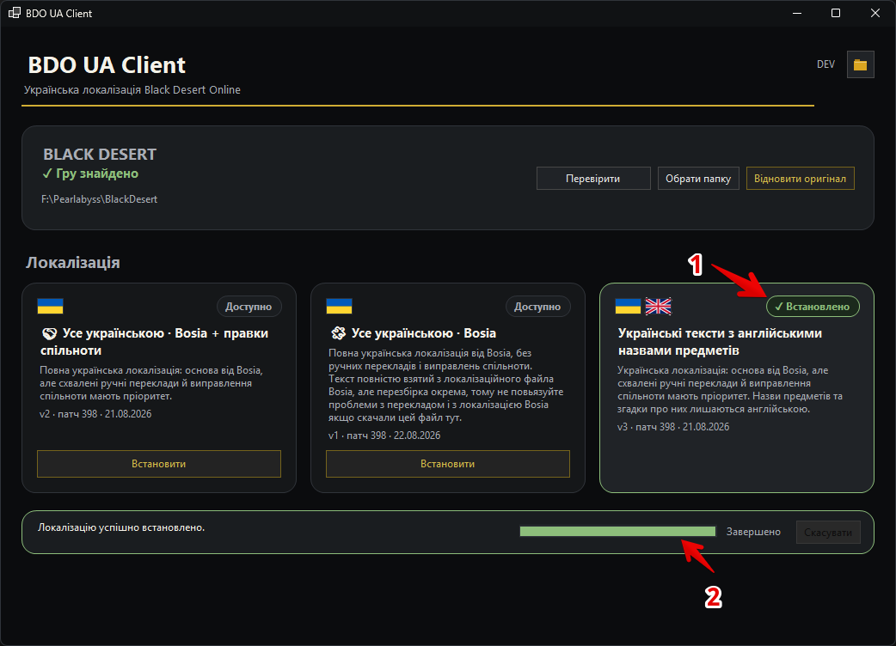Install the Усе українською · Bosia localization

(x=447, y=463)
